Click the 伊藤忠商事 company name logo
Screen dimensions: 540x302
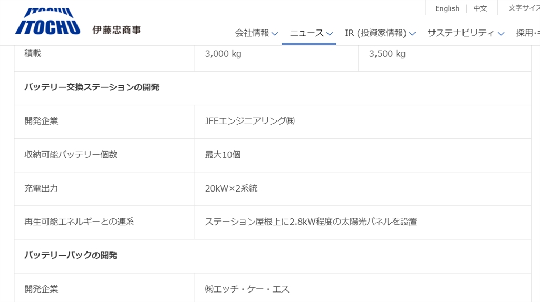tap(117, 30)
